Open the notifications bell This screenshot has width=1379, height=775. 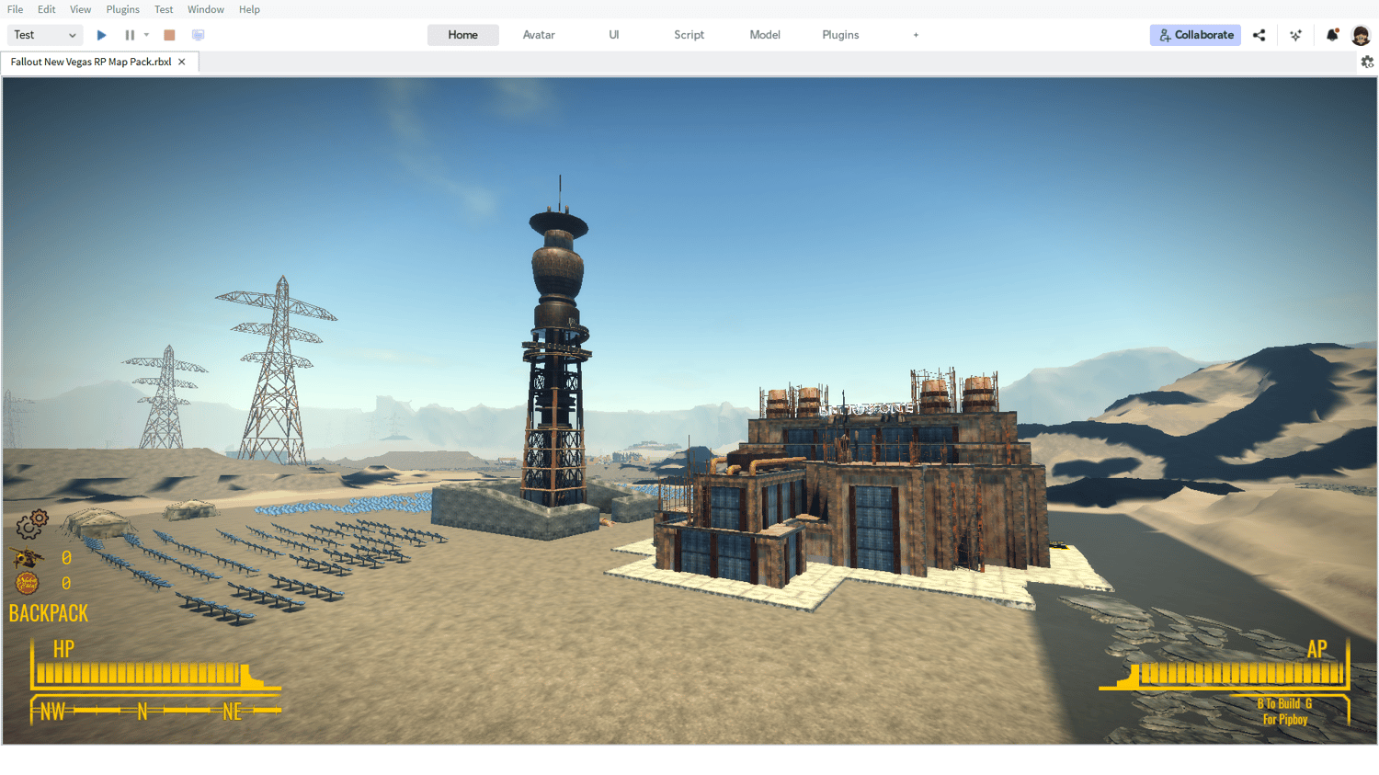point(1332,35)
